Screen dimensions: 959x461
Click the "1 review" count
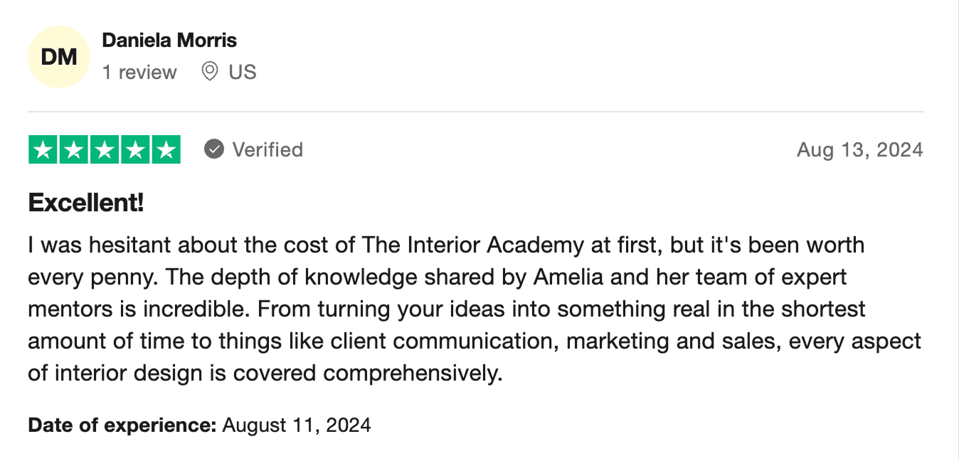pyautogui.click(x=139, y=72)
